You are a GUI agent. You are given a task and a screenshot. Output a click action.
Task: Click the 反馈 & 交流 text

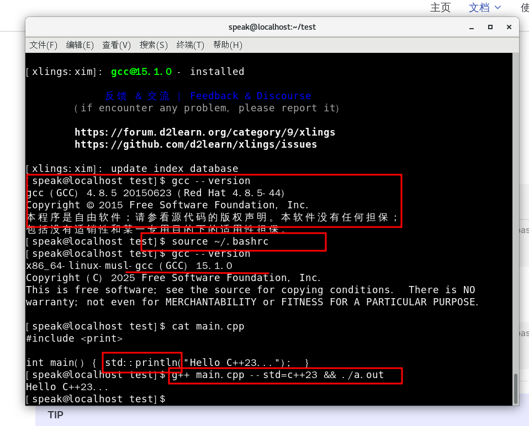click(x=137, y=96)
